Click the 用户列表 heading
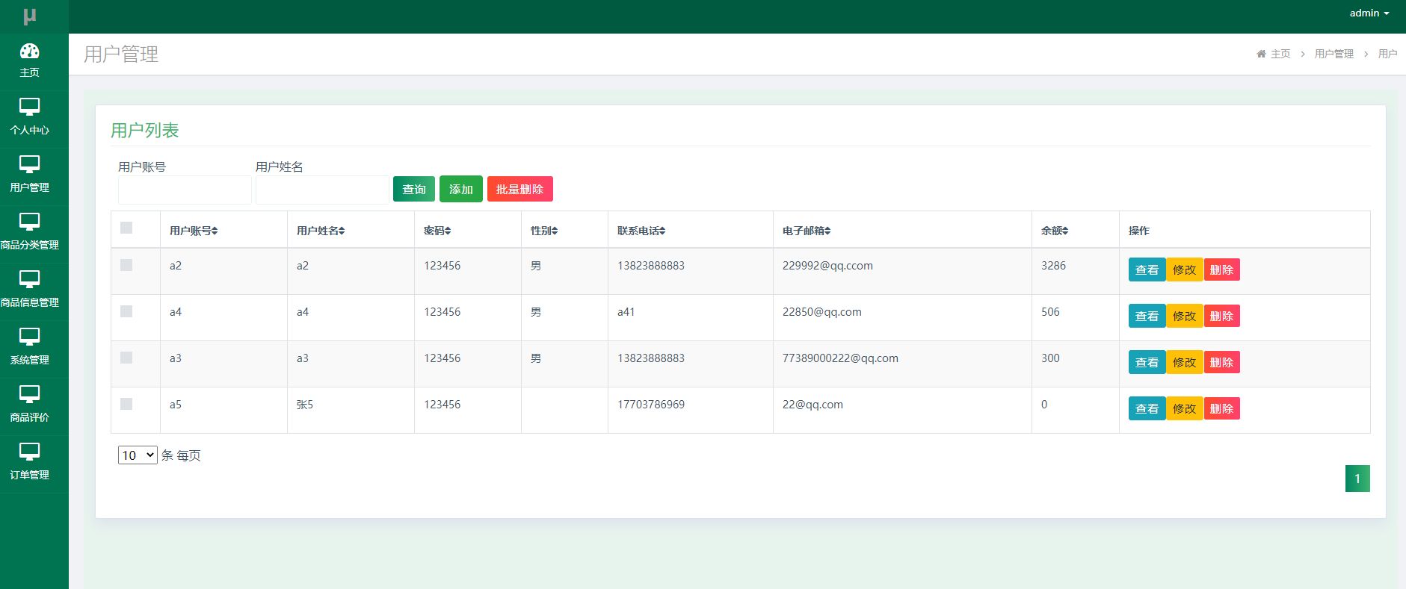This screenshot has height=589, width=1406. [145, 131]
